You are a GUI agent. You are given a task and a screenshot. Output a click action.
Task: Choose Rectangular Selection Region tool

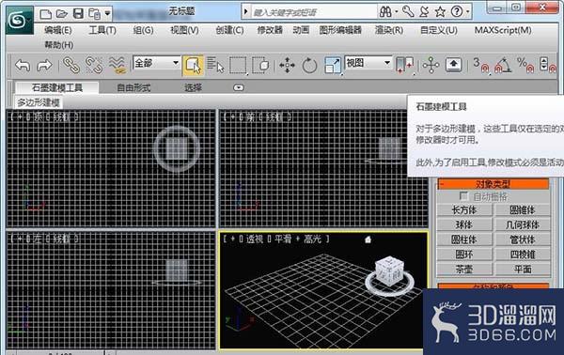pos(238,66)
